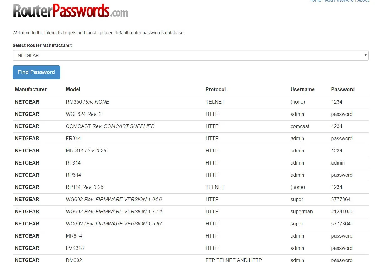
Task: Open the Home link at top
Action: coord(315,1)
